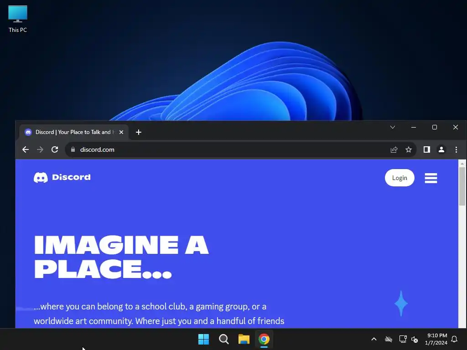Click the text "worldwide art community"
467x350 pixels.
tap(83, 321)
